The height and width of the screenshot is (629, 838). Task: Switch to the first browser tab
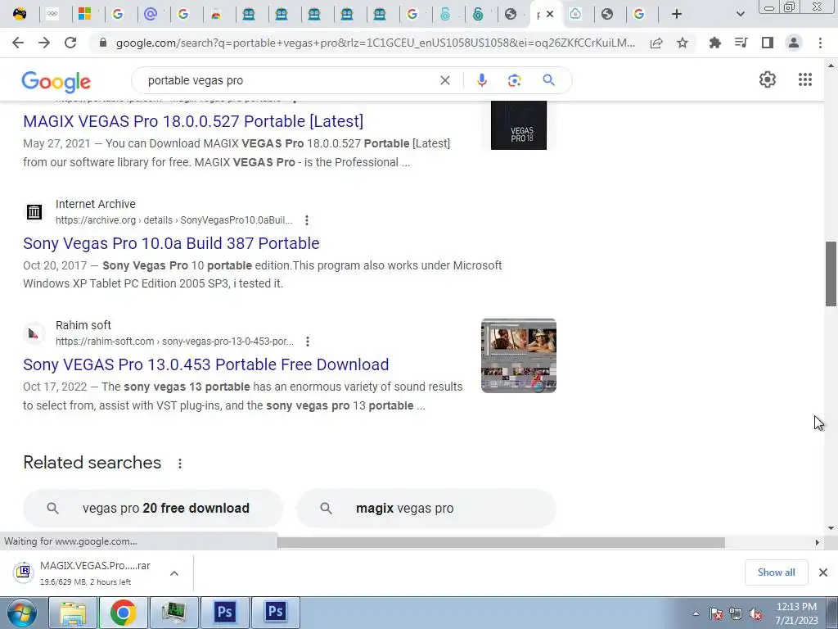pos(20,14)
